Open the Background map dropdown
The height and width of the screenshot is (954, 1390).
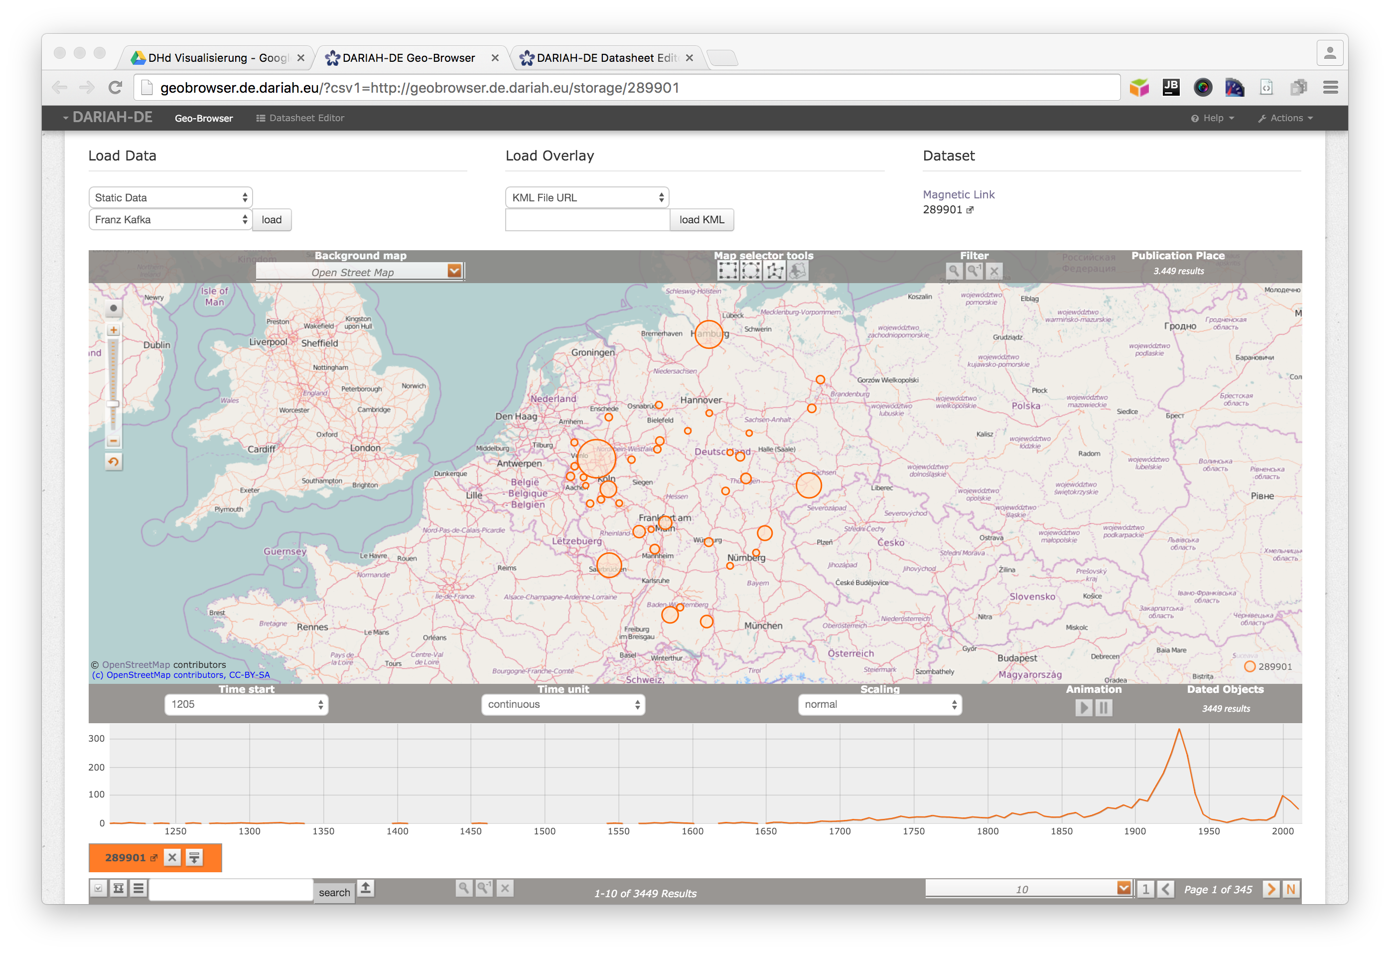[x=360, y=272]
